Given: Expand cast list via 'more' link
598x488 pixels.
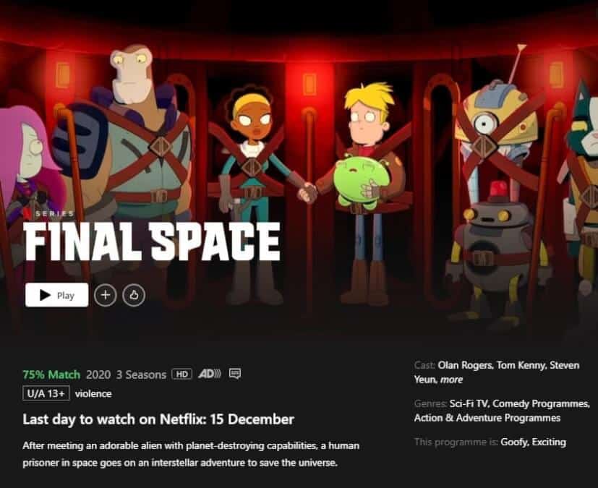Looking at the screenshot, I should tap(451, 380).
